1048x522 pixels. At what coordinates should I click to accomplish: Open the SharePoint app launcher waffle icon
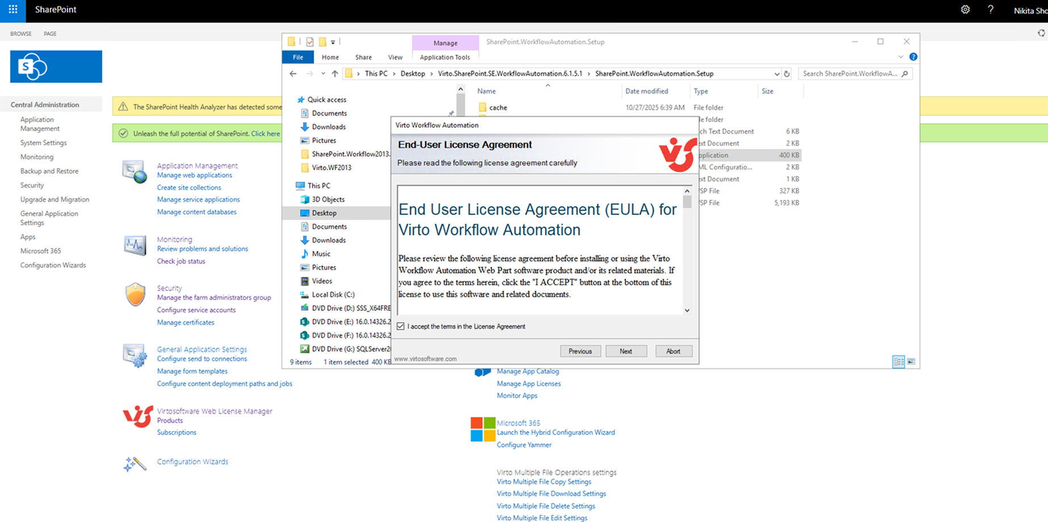pos(12,10)
